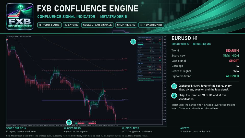
Task: Click the BEARISH trend value
Action: [x=232, y=51]
